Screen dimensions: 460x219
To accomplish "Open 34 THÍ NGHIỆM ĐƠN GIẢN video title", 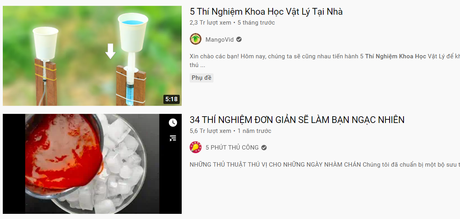I will pyautogui.click(x=297, y=120).
